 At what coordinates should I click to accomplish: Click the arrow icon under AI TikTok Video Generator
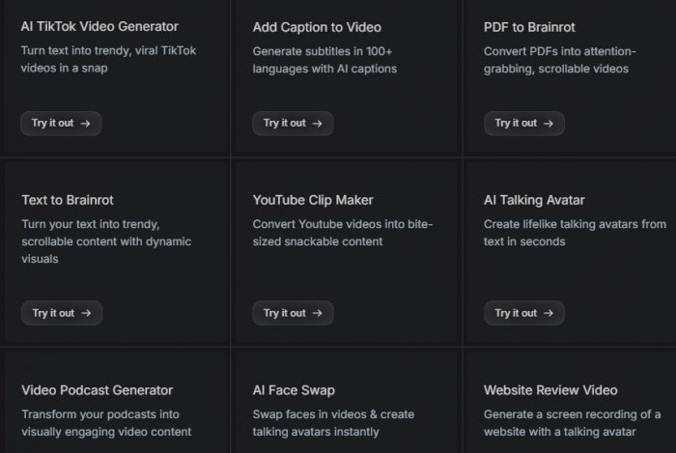[86, 124]
